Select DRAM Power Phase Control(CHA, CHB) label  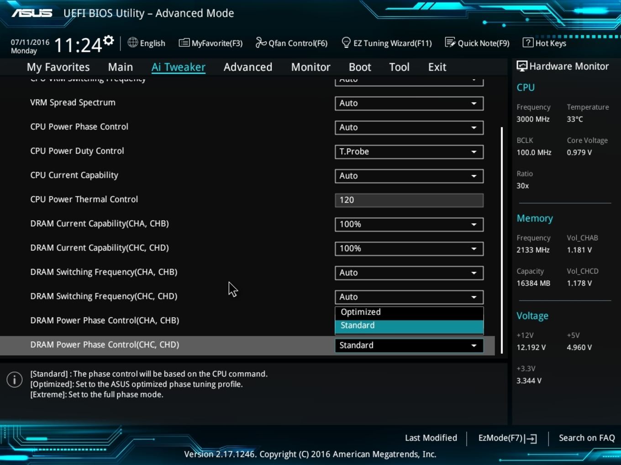105,320
